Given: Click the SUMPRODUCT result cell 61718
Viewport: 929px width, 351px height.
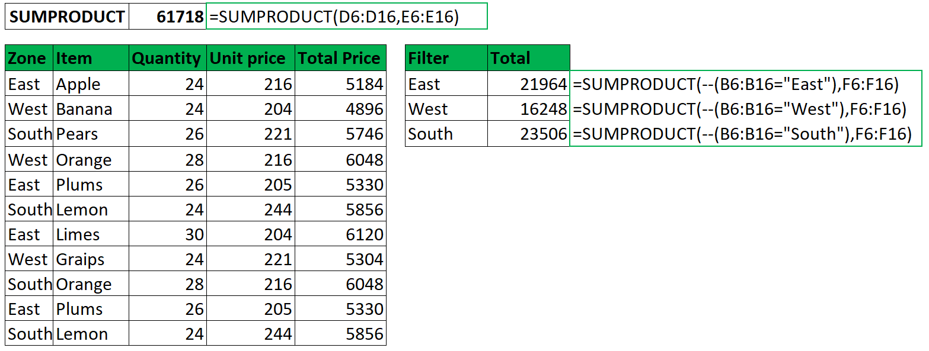Looking at the screenshot, I should [x=167, y=17].
